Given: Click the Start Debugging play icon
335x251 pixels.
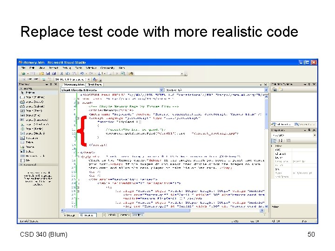Looking at the screenshot, I should tap(117, 73).
